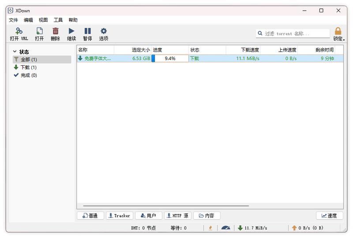Click the 9 分钟 remaining time cell
This screenshot has height=238, width=353.
point(327,58)
